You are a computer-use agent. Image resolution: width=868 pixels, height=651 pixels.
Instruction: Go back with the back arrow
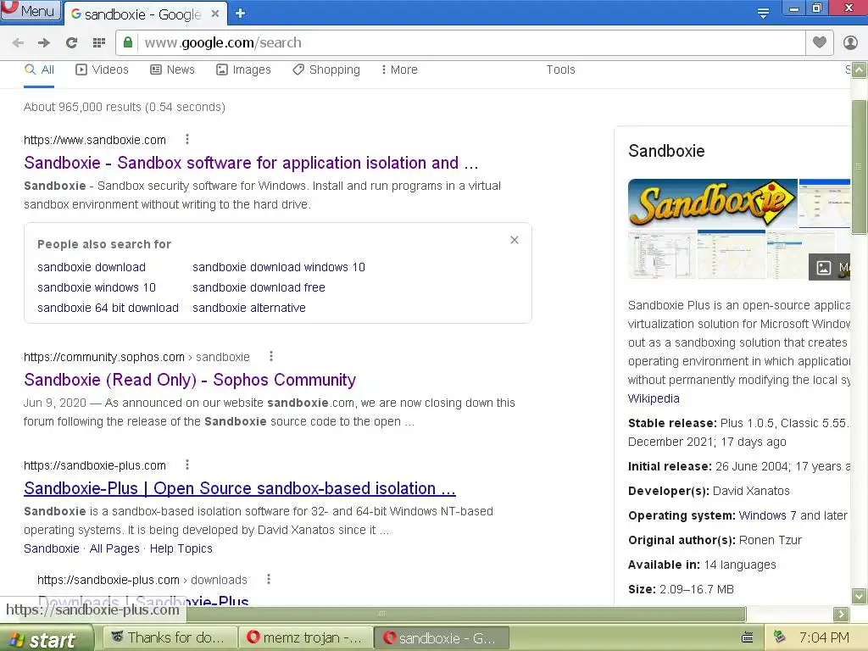pos(18,42)
